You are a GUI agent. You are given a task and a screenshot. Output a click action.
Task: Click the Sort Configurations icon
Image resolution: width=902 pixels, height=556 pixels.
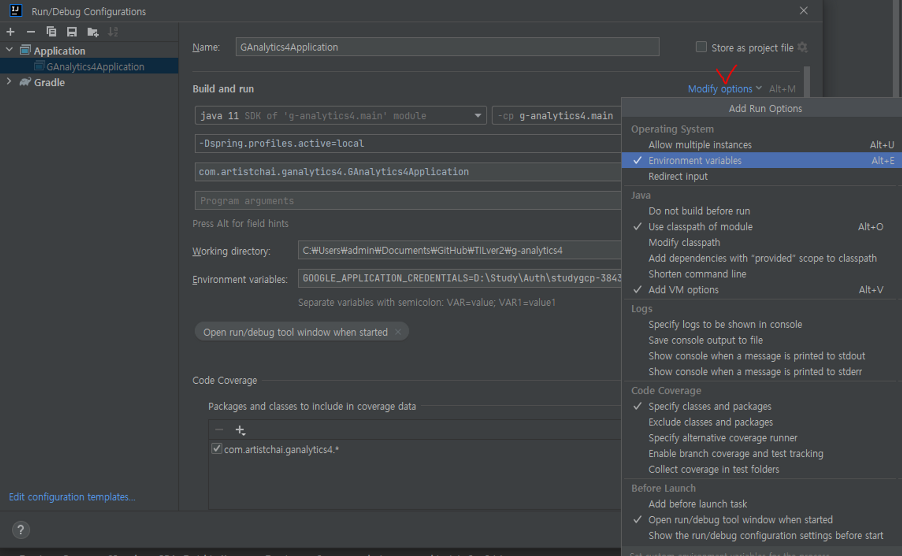[113, 32]
